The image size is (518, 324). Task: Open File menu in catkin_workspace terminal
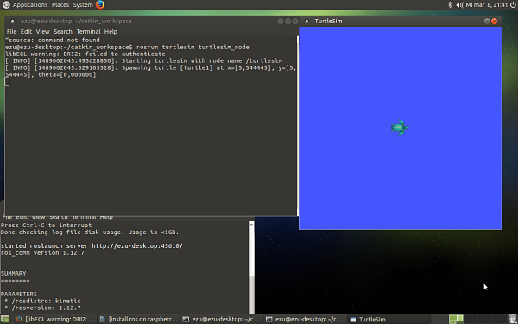pos(11,31)
